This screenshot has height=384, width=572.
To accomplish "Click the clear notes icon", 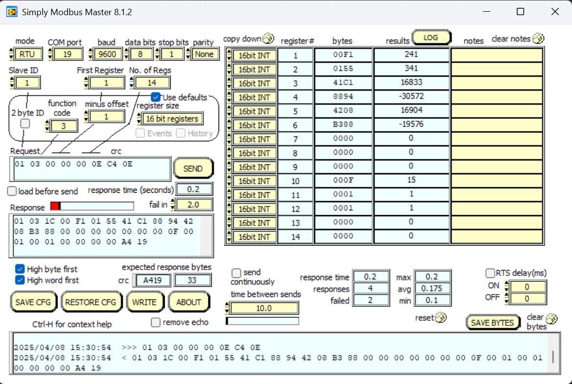I will (538, 39).
